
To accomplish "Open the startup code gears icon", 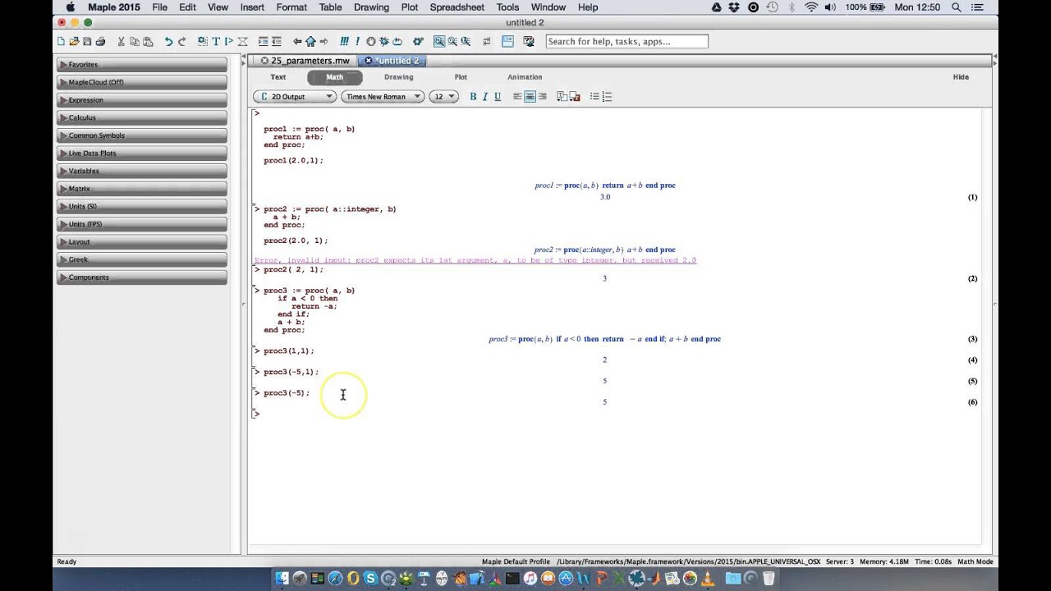I will pos(418,41).
